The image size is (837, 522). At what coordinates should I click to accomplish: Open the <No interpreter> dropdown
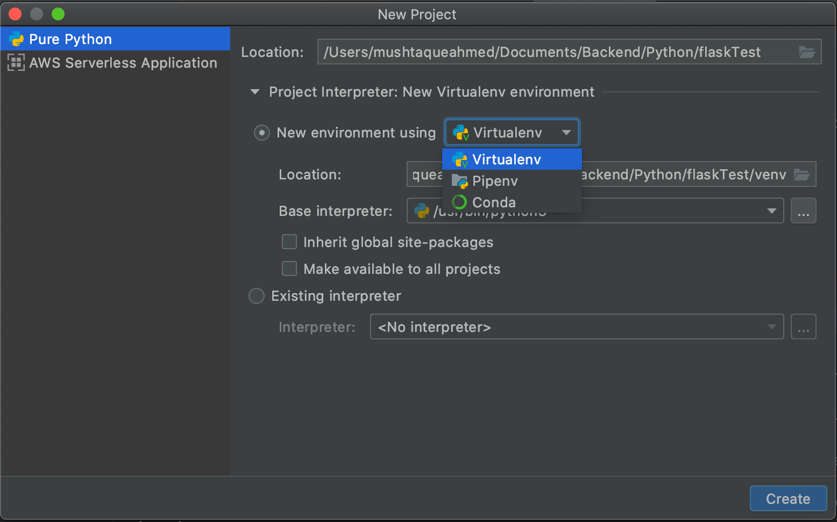(577, 327)
